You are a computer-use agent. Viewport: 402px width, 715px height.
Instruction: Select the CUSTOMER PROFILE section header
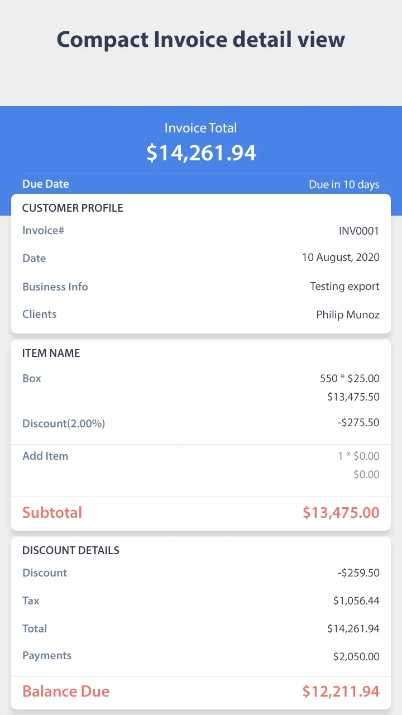tap(73, 208)
